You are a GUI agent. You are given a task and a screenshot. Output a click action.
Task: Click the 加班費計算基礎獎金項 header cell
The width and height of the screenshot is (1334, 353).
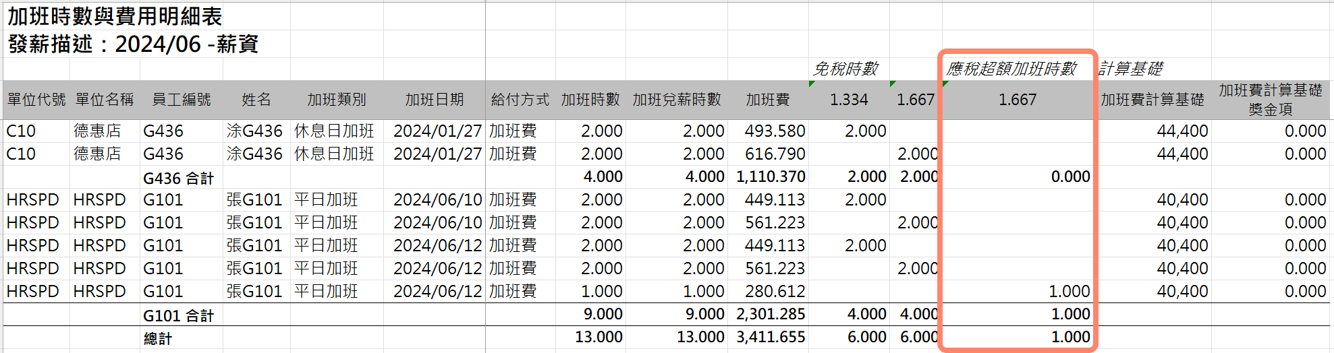(1270, 100)
